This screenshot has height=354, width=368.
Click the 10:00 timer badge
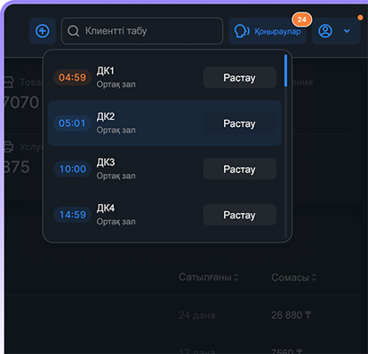click(x=72, y=169)
